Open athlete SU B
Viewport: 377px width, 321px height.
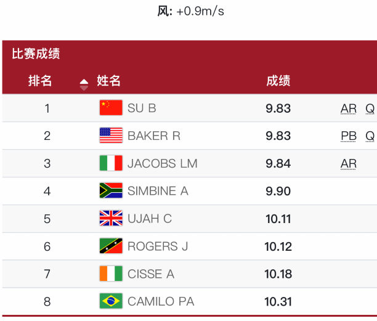tap(142, 108)
